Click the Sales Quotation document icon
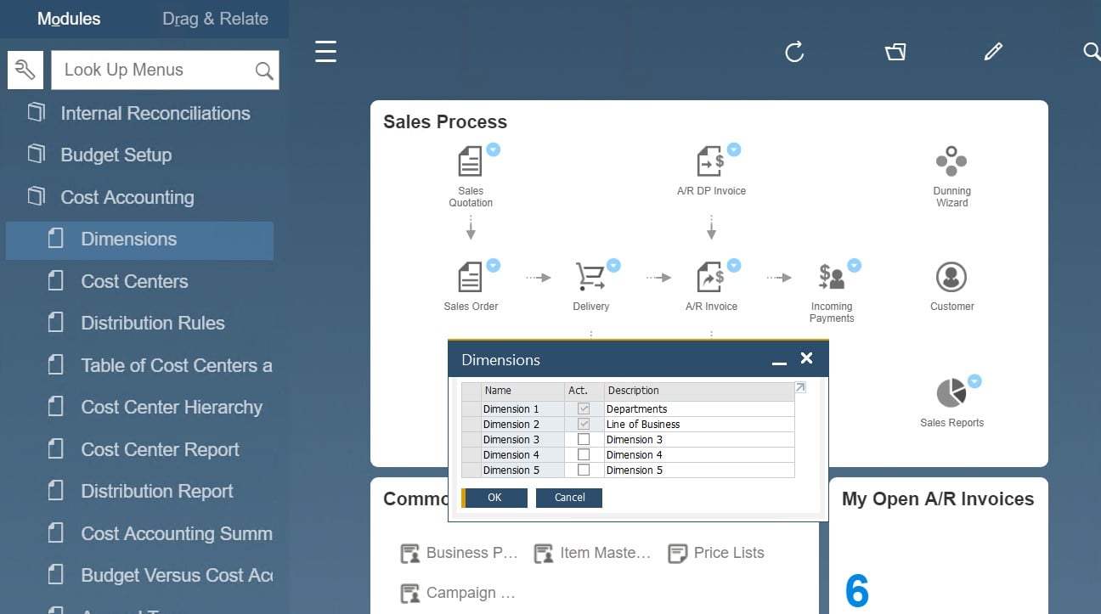This screenshot has height=614, width=1101. (470, 161)
